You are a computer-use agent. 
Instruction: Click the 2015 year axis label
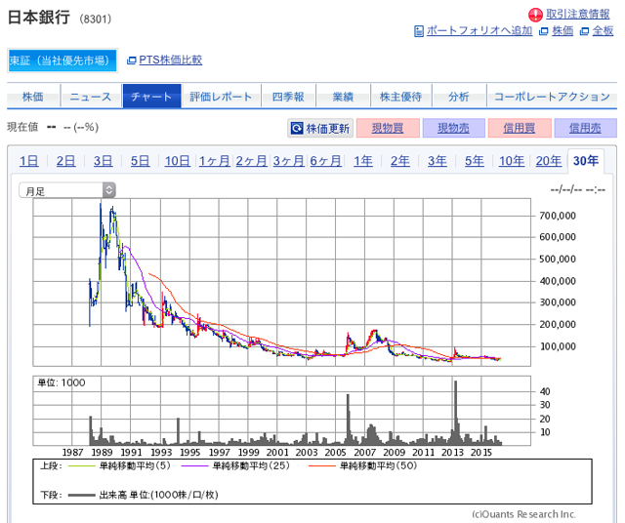(x=481, y=453)
